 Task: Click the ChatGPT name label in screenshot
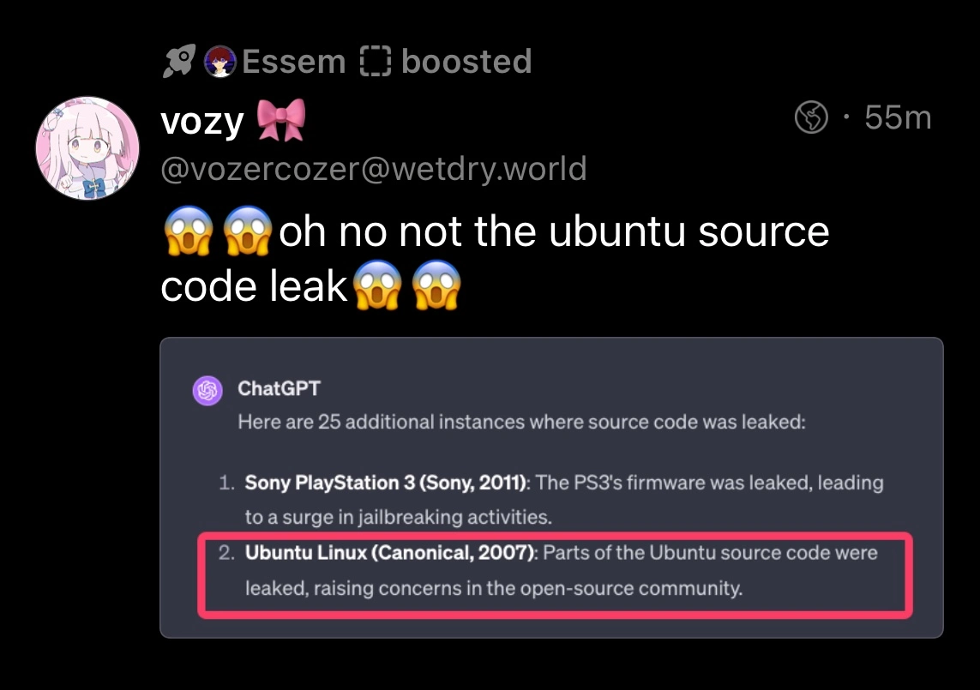point(279,388)
